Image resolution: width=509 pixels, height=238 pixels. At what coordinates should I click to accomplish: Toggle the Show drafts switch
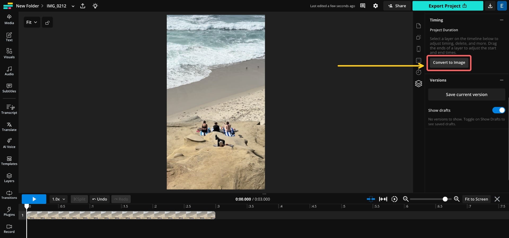point(498,110)
